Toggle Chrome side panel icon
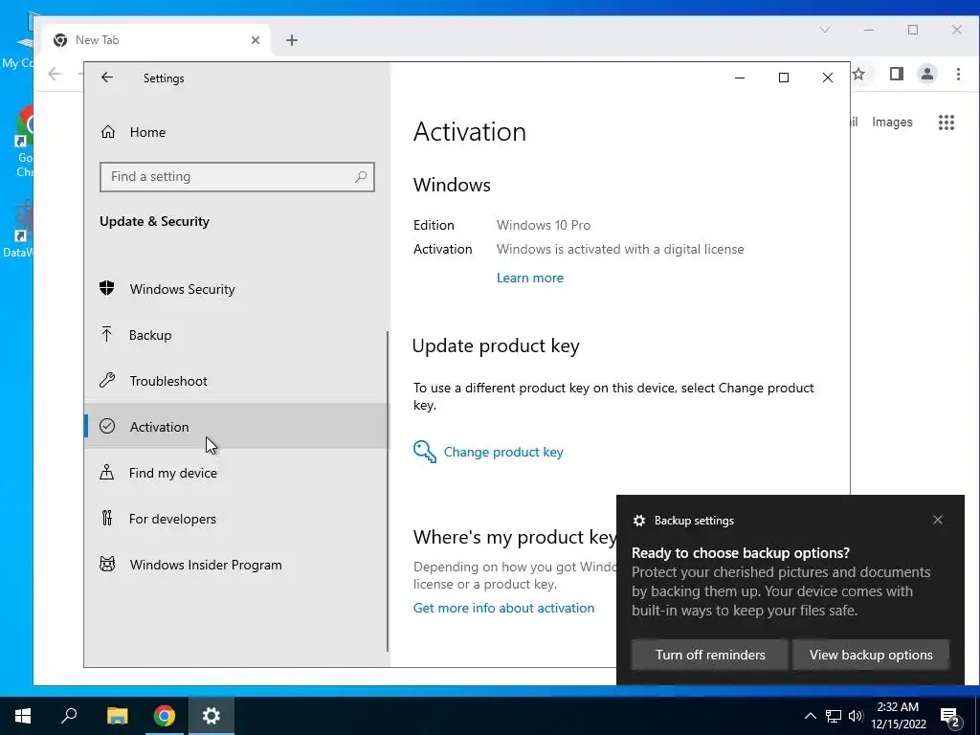The width and height of the screenshot is (980, 735). coord(896,74)
